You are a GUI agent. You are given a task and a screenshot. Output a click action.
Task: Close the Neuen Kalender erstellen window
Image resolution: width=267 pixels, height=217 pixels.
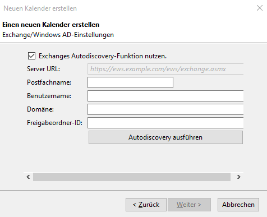click(x=260, y=8)
